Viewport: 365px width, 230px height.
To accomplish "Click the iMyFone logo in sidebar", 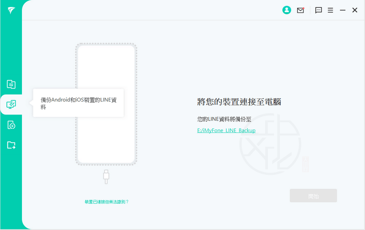I will pos(11,10).
